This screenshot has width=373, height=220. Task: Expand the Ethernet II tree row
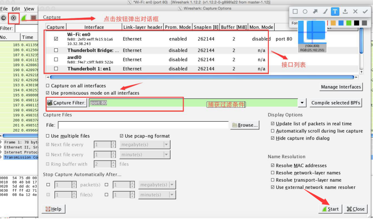point(1,147)
